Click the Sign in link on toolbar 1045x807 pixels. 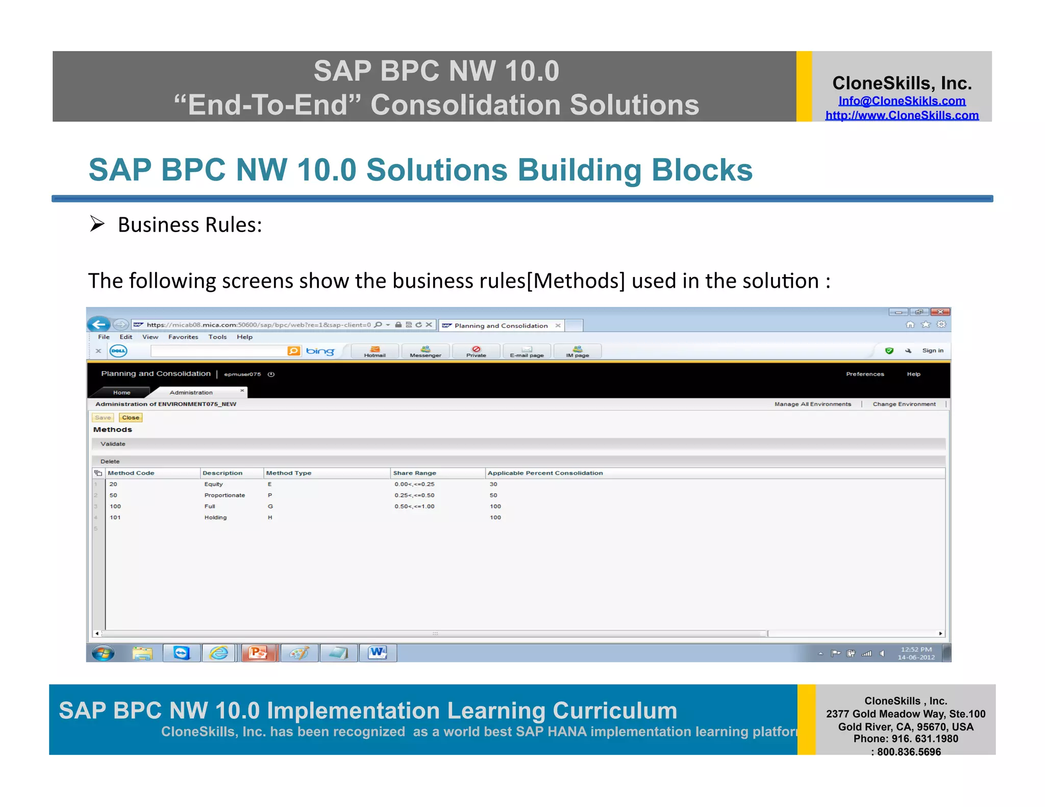pyautogui.click(x=933, y=351)
